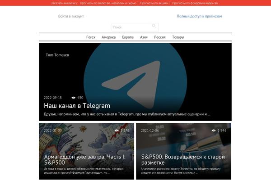271x180 pixels.
Task: Click the date 2021-12-06
Action: 150,130
